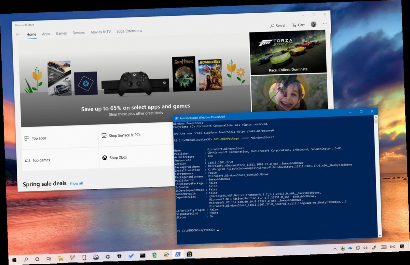Show hidden system tray icons
410x265 pixels.
tap(336, 249)
